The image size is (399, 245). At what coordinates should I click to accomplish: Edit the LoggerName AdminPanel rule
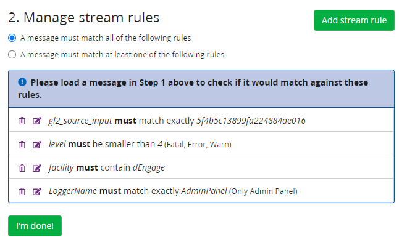(x=36, y=191)
